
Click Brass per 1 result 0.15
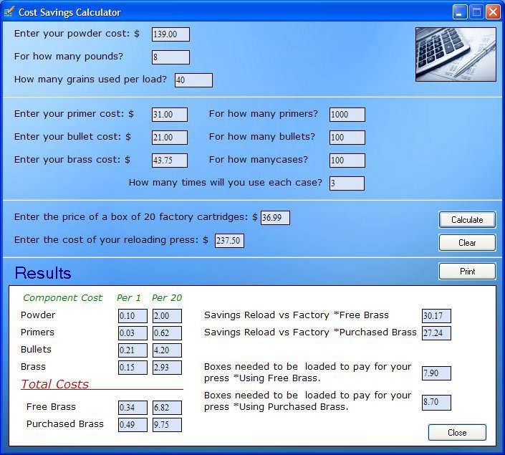point(133,368)
